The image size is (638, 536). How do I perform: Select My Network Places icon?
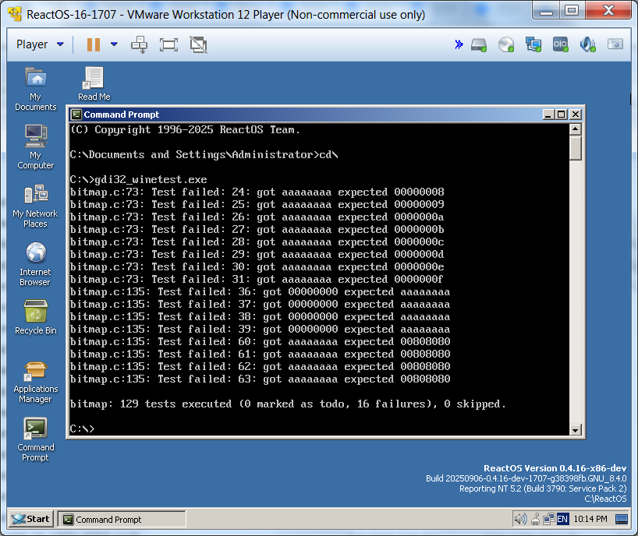coord(35,206)
